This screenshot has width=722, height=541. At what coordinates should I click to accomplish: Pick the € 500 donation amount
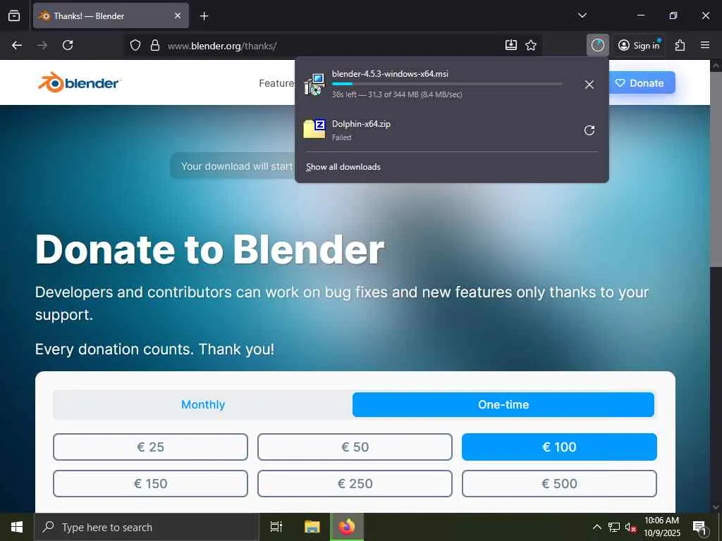tap(559, 483)
